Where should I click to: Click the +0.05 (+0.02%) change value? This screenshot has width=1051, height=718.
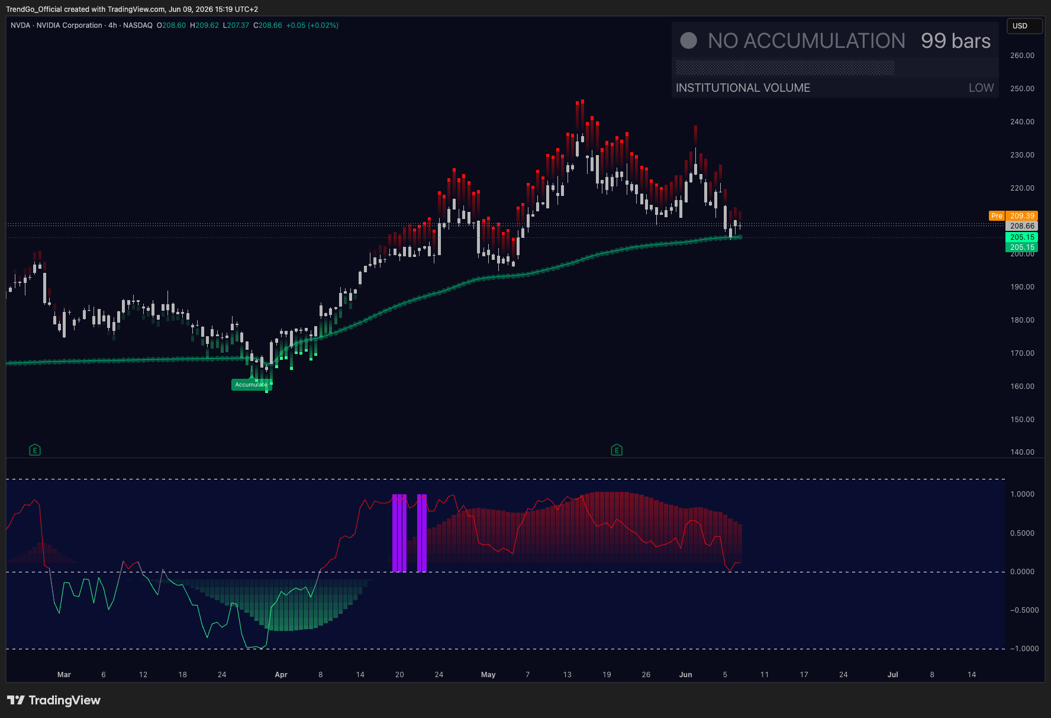point(312,25)
